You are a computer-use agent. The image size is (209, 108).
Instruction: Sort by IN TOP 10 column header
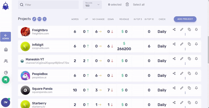tap(149, 19)
